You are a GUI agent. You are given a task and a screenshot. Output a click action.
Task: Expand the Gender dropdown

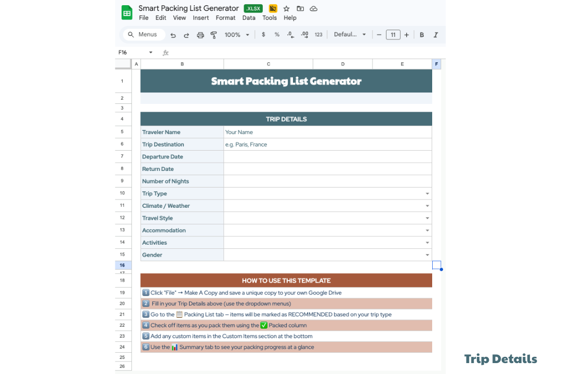tap(427, 255)
